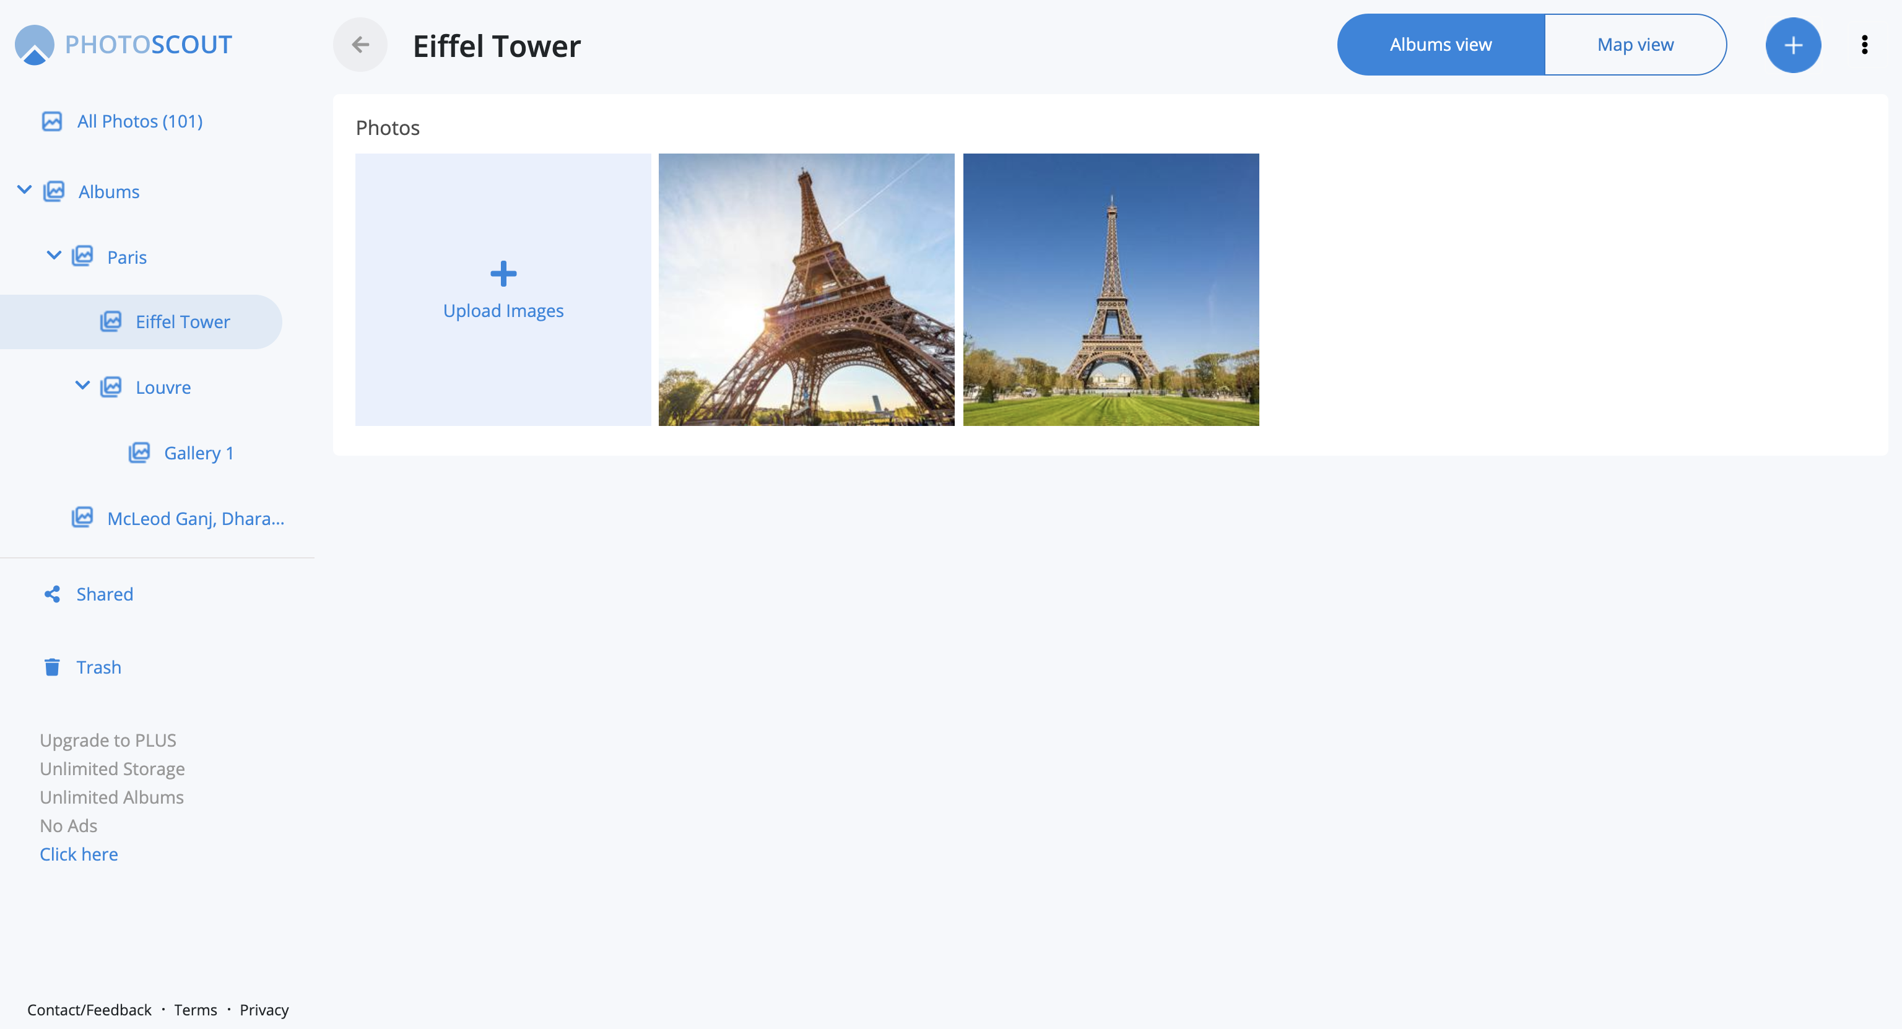The width and height of the screenshot is (1902, 1029).
Task: Select the McLeod Ganj, Dhara... album
Action: pyautogui.click(x=196, y=518)
